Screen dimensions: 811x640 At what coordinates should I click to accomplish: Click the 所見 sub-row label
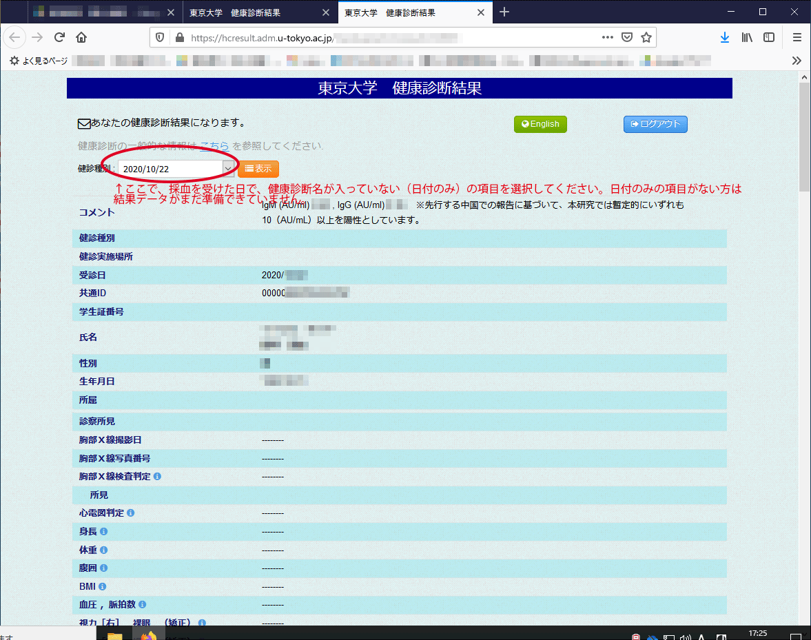(x=99, y=495)
